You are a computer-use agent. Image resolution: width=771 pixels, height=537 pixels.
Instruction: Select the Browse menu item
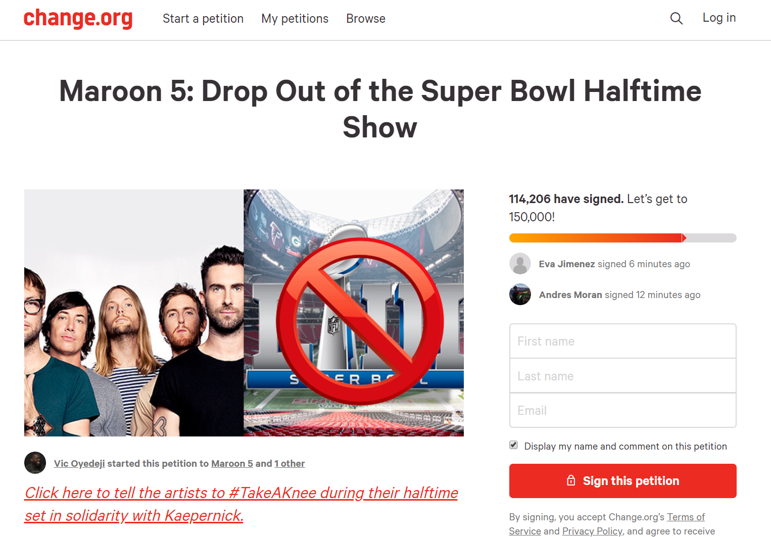(x=366, y=19)
